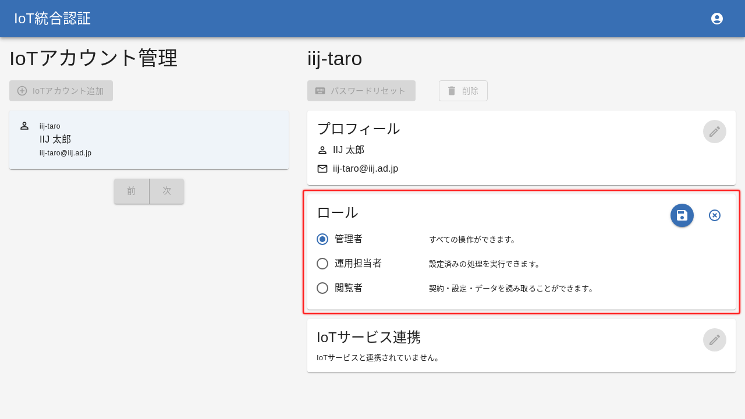This screenshot has height=419, width=745.
Task: Choose the 閲覧者 role radio button
Action: (x=322, y=288)
